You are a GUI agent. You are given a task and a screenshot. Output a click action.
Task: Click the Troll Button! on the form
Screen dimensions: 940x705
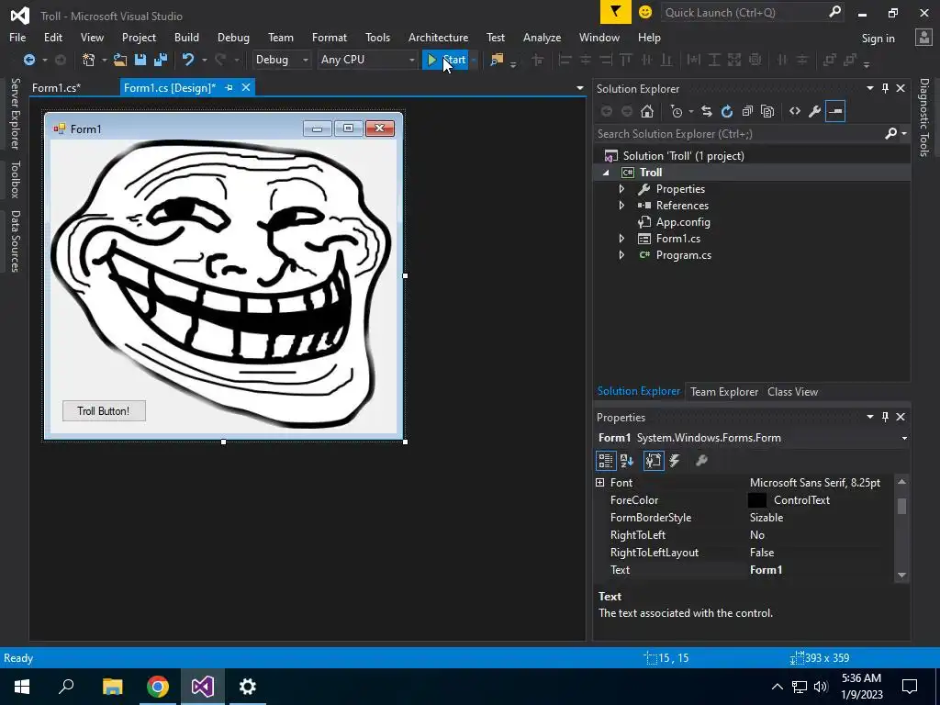click(104, 410)
